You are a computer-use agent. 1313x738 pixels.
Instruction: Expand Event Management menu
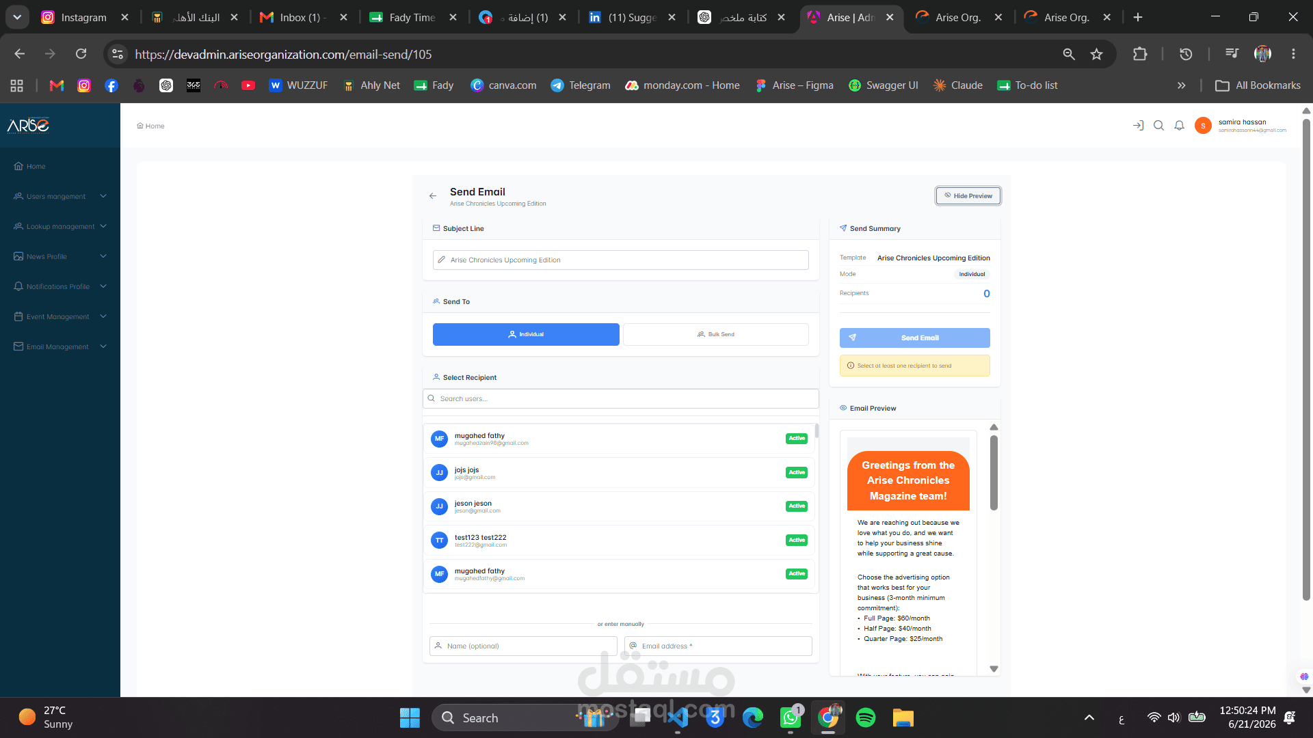[x=60, y=316]
